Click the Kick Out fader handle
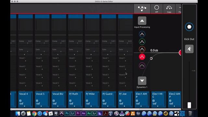 [189, 105]
